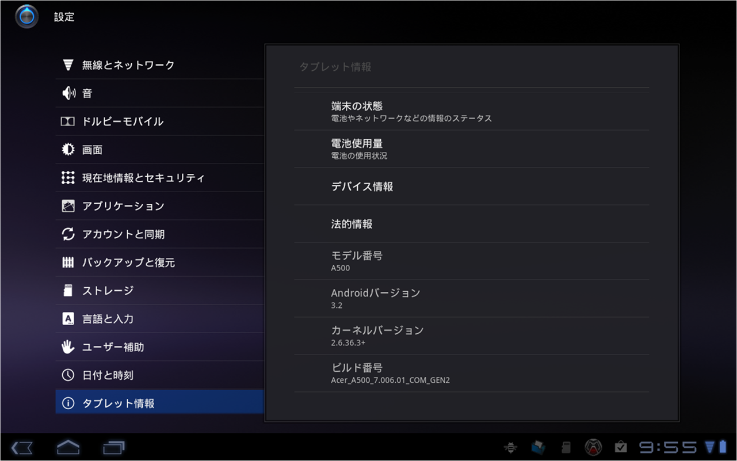The height and width of the screenshot is (461, 737).
Task: Open 法的情報 legal information
Action: [x=472, y=224]
